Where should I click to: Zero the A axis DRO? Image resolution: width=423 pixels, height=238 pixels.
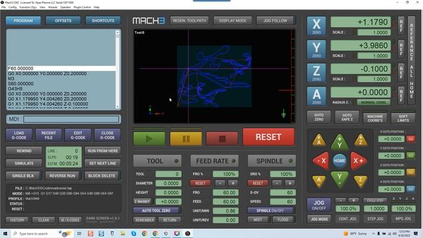click(x=317, y=96)
